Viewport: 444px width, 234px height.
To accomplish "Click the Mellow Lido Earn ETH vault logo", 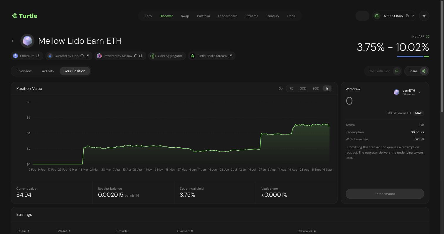I will pyautogui.click(x=27, y=41).
